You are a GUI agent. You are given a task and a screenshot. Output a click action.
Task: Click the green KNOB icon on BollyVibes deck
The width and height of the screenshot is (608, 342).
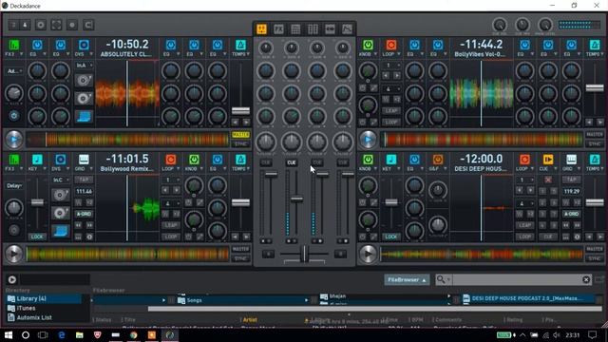[368, 45]
